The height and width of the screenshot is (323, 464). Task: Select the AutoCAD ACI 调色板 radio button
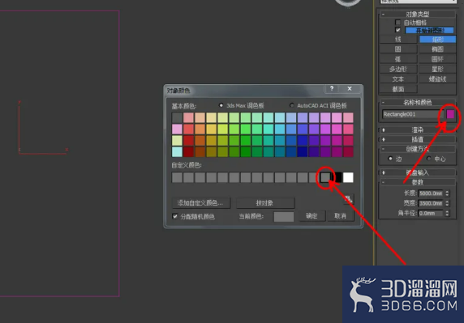[x=292, y=105]
